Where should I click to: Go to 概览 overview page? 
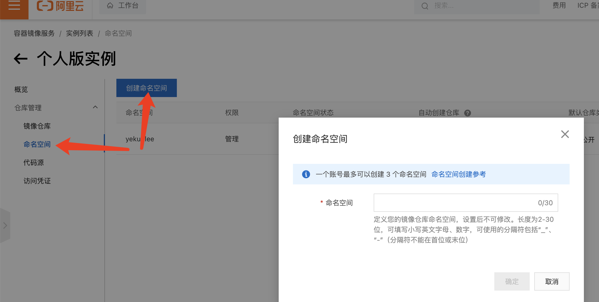[21, 90]
